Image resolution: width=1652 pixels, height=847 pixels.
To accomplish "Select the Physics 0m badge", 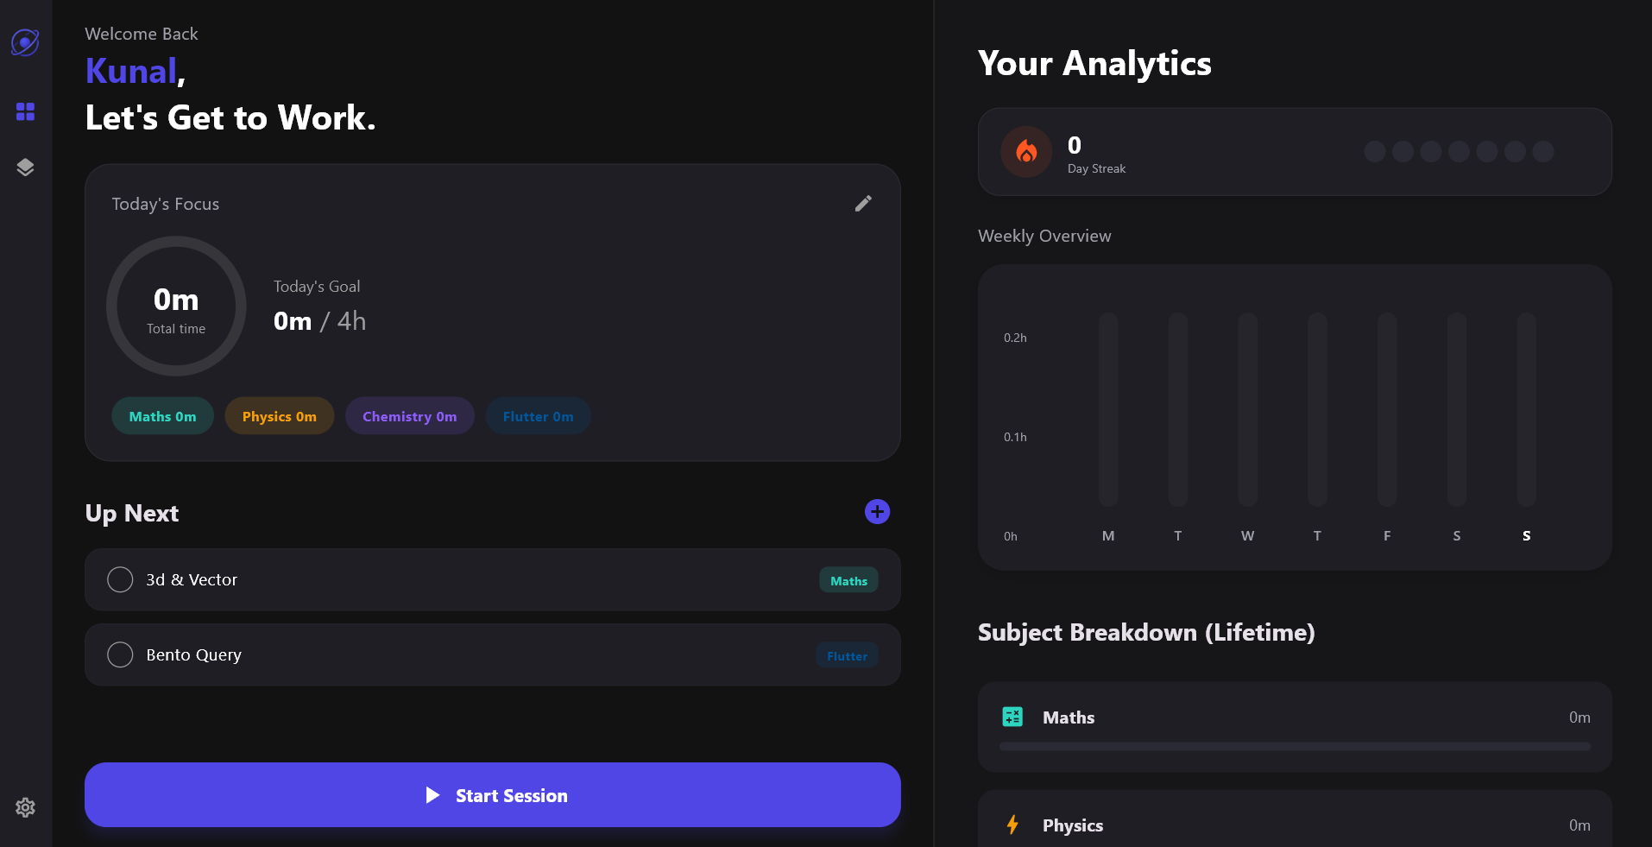I will pyautogui.click(x=279, y=415).
